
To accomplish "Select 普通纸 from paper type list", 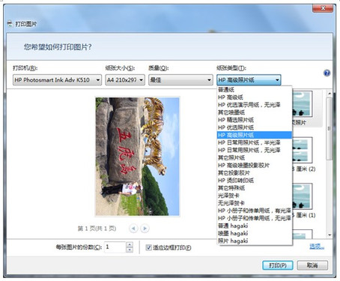I will [x=255, y=90].
